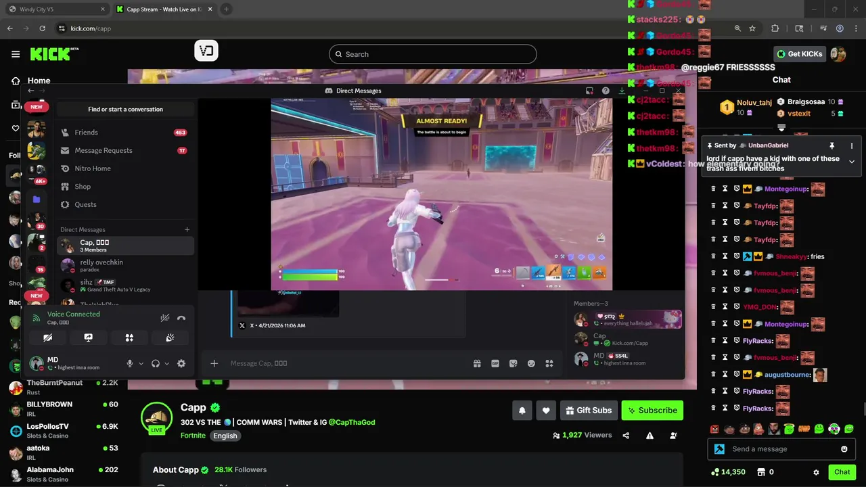Click the English language tag
Viewport: 866px width, 487px height.
click(x=225, y=436)
